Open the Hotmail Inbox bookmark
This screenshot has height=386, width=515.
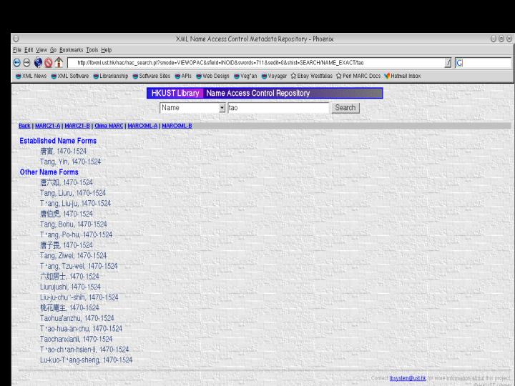click(401, 76)
